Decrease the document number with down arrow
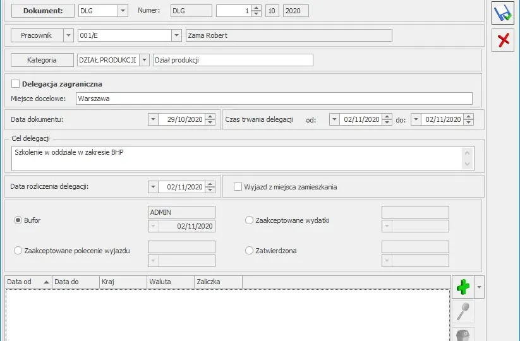This screenshot has width=520, height=341. click(256, 14)
